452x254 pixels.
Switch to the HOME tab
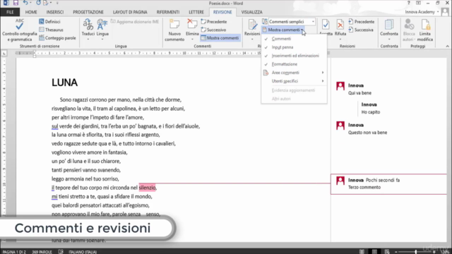pos(31,12)
